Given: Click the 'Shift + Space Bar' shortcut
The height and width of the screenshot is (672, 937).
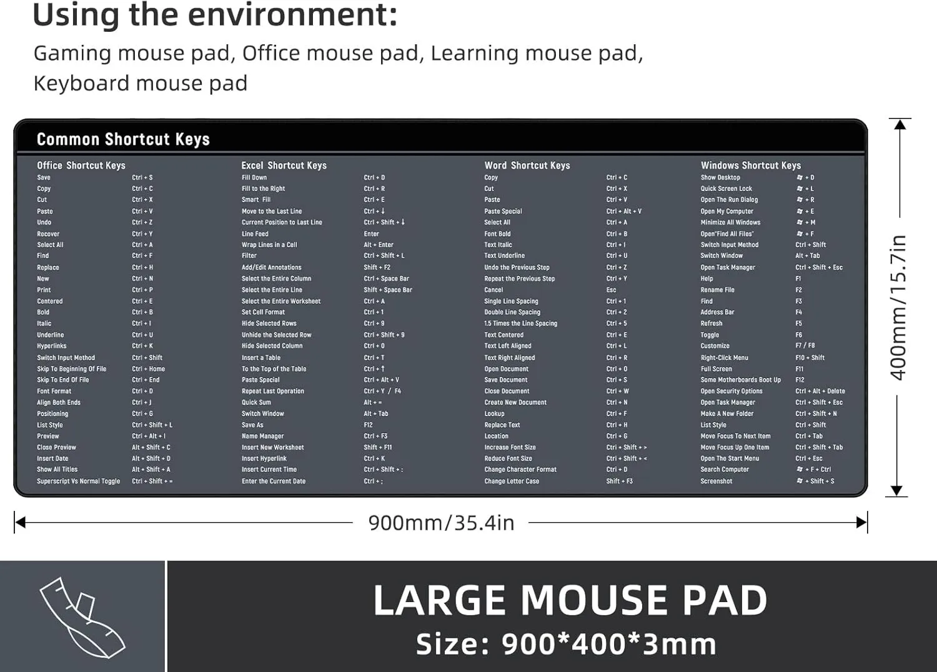Looking at the screenshot, I should pos(388,290).
